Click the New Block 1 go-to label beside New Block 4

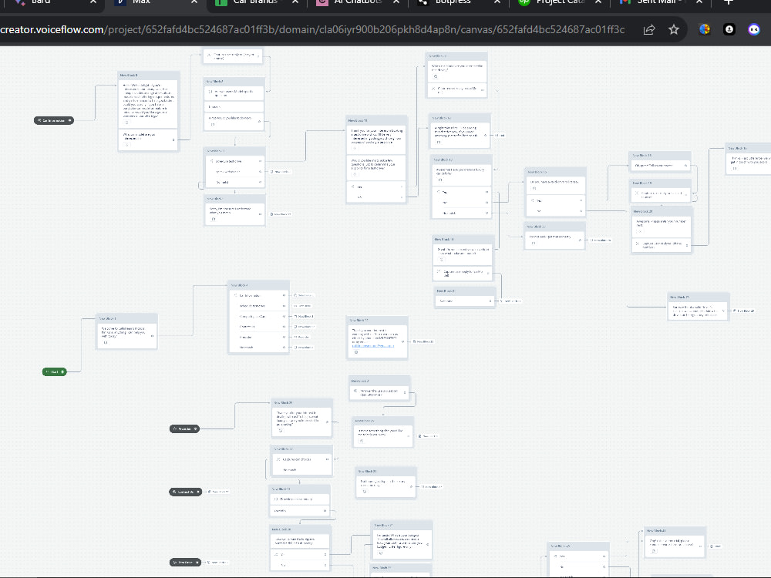click(305, 317)
